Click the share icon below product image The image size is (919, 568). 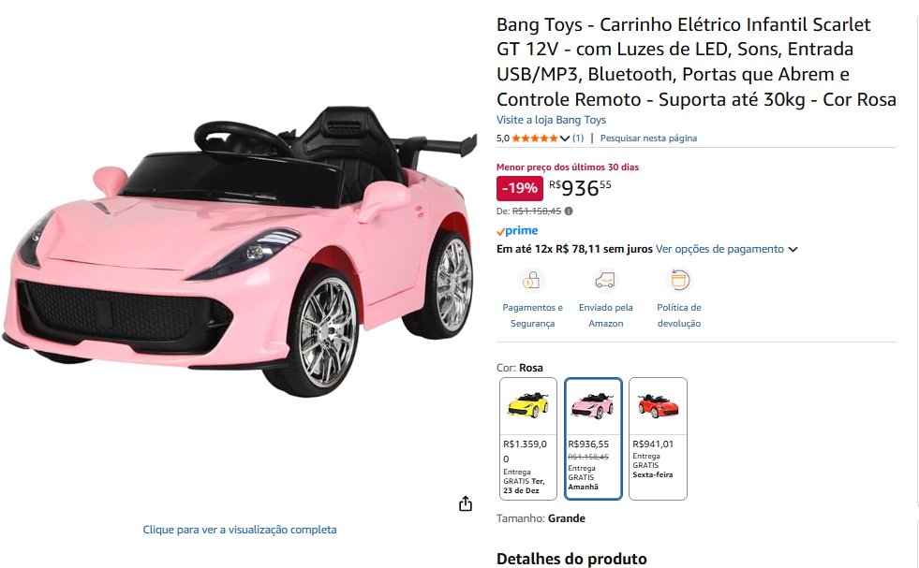(x=466, y=503)
